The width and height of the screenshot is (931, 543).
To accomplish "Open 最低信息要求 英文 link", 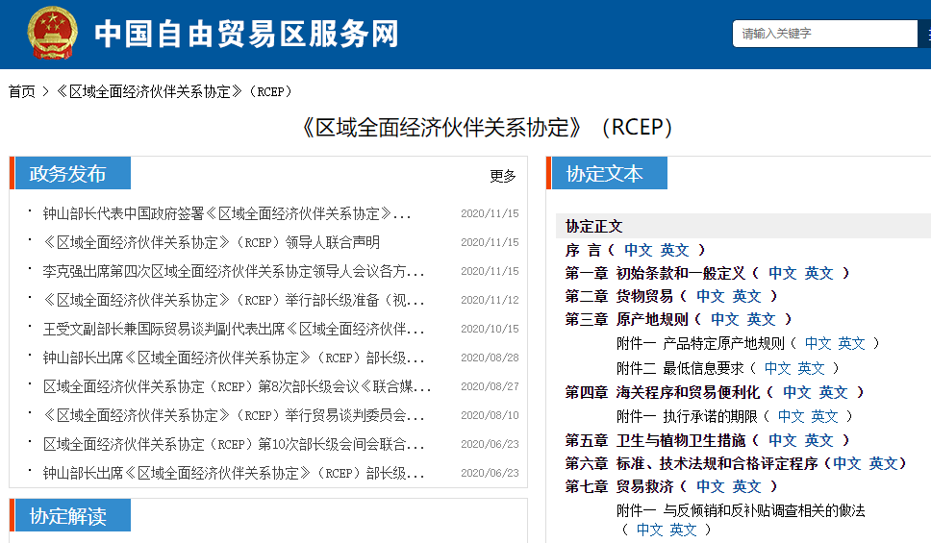I will coord(811,368).
